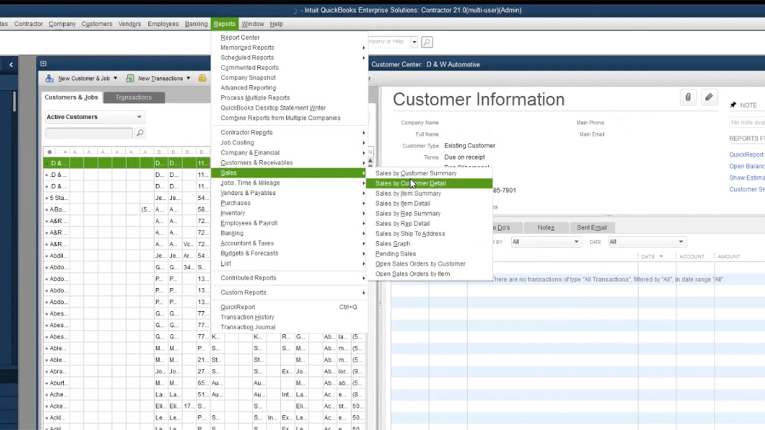Viewport: 765px width, 430px height.
Task: Open attachments via the paperclip icon
Action: [688, 97]
